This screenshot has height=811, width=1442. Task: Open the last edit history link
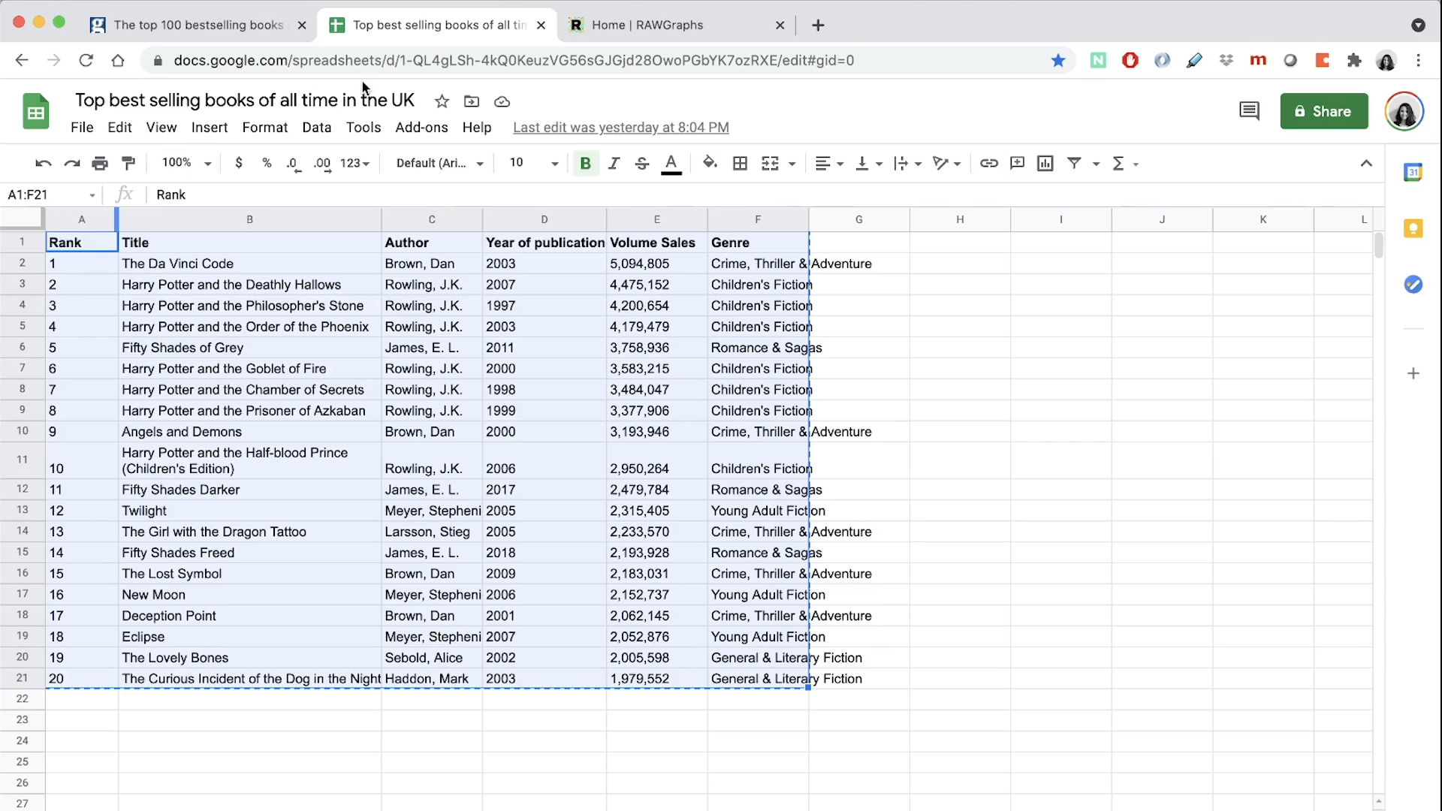click(x=620, y=128)
